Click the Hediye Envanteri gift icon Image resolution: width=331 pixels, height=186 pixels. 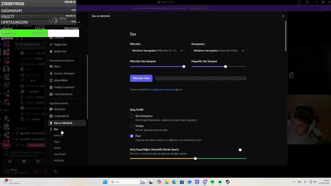pos(51,87)
